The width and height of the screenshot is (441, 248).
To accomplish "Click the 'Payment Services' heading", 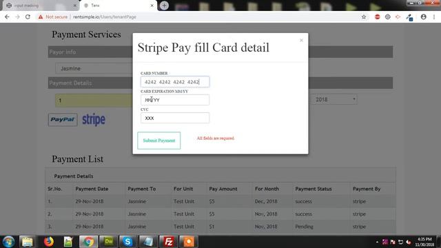I will 86,34.
